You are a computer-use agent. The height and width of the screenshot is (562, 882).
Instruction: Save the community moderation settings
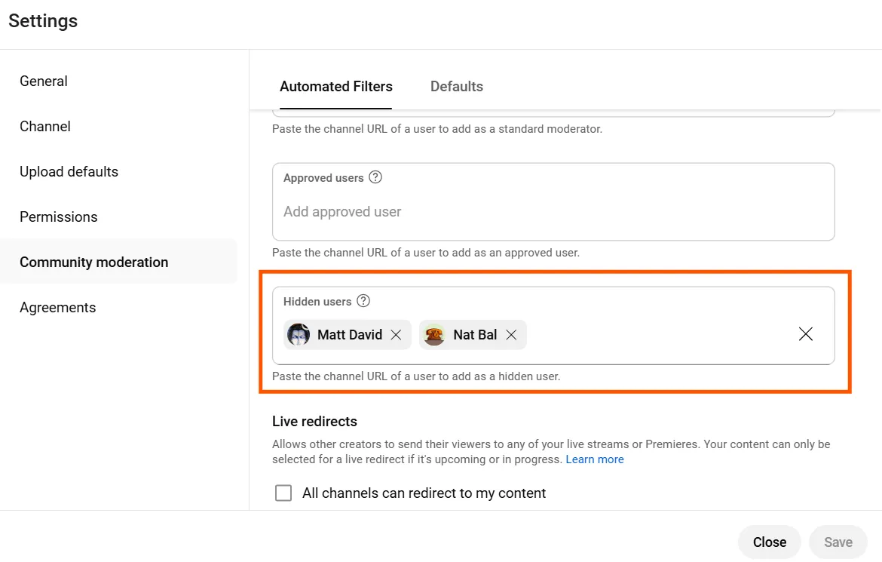tap(838, 542)
